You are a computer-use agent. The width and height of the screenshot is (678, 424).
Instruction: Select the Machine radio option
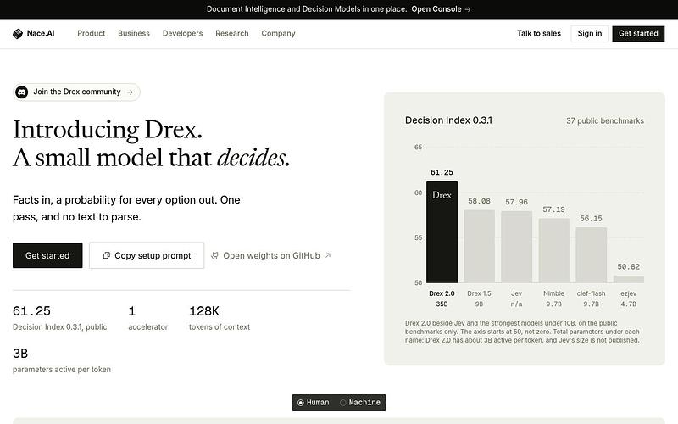coord(360,402)
